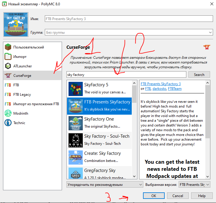This screenshot has height=203, width=216.
Task: Click the FTB Legacy logo icon
Action: (x=8, y=95)
